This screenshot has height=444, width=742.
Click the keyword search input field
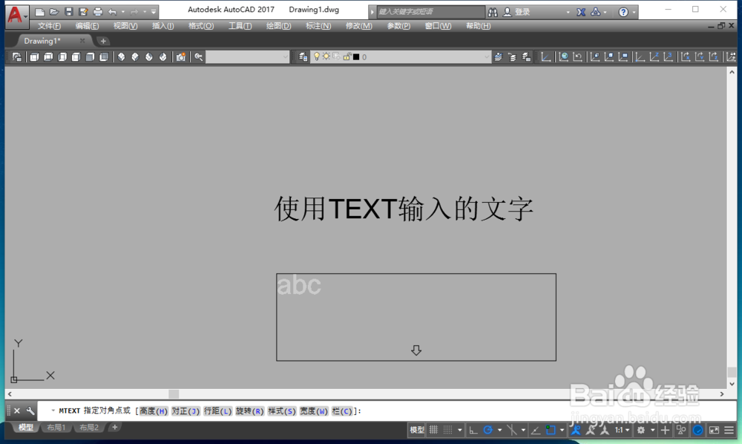click(430, 12)
